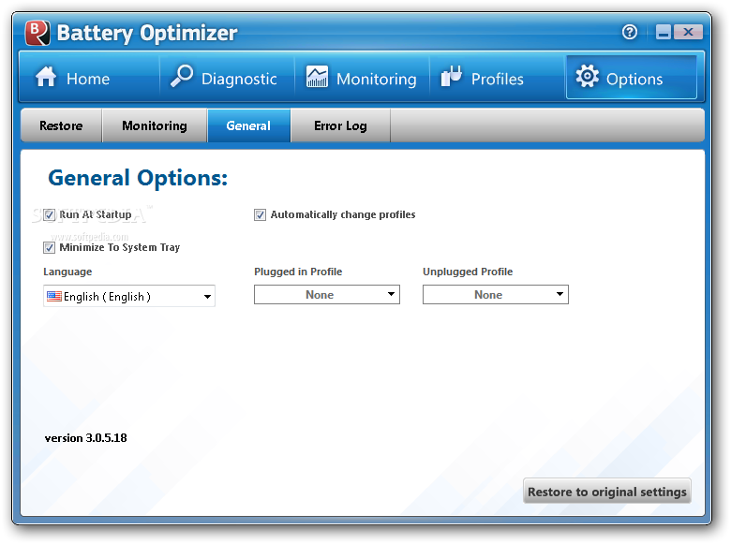The height and width of the screenshot is (544, 731).
Task: Open the Language dropdown
Action: click(129, 296)
